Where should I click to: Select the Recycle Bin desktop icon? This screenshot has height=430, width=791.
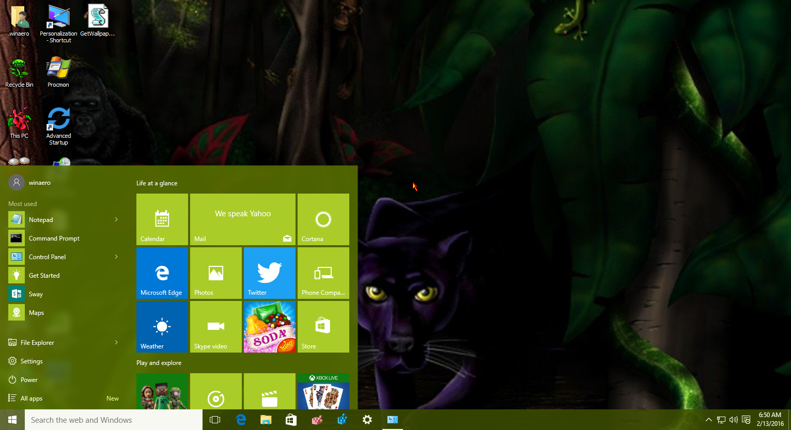19,73
